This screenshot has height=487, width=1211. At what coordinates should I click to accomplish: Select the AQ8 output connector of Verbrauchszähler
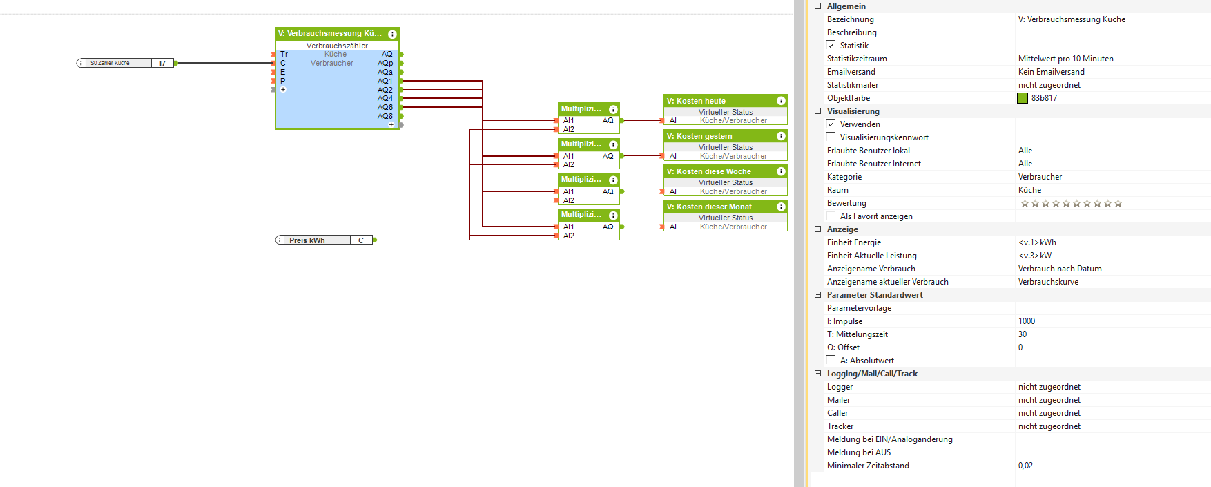pyautogui.click(x=401, y=116)
